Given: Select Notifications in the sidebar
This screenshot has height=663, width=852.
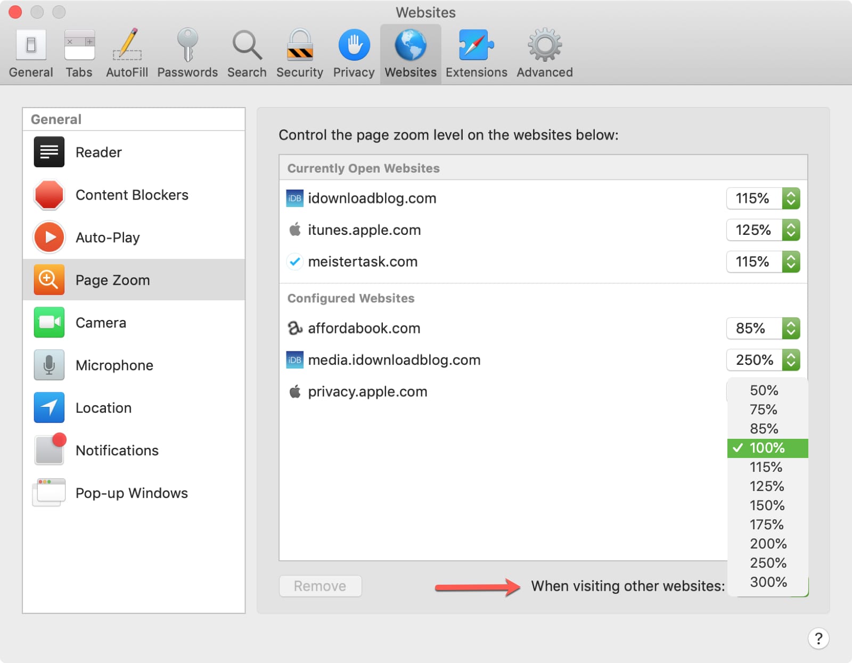Looking at the screenshot, I should coord(134,451).
